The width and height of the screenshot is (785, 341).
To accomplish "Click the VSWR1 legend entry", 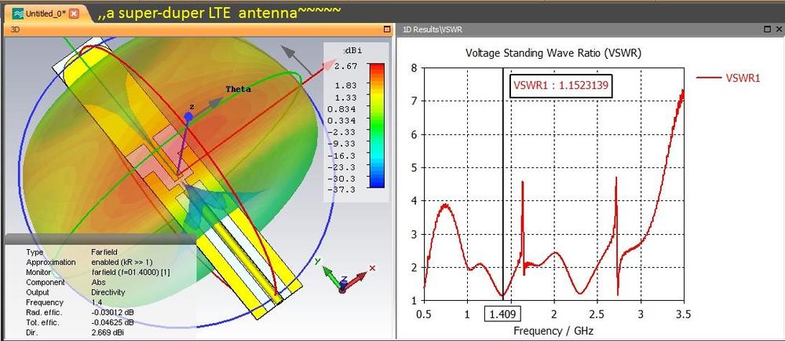I will tap(728, 78).
